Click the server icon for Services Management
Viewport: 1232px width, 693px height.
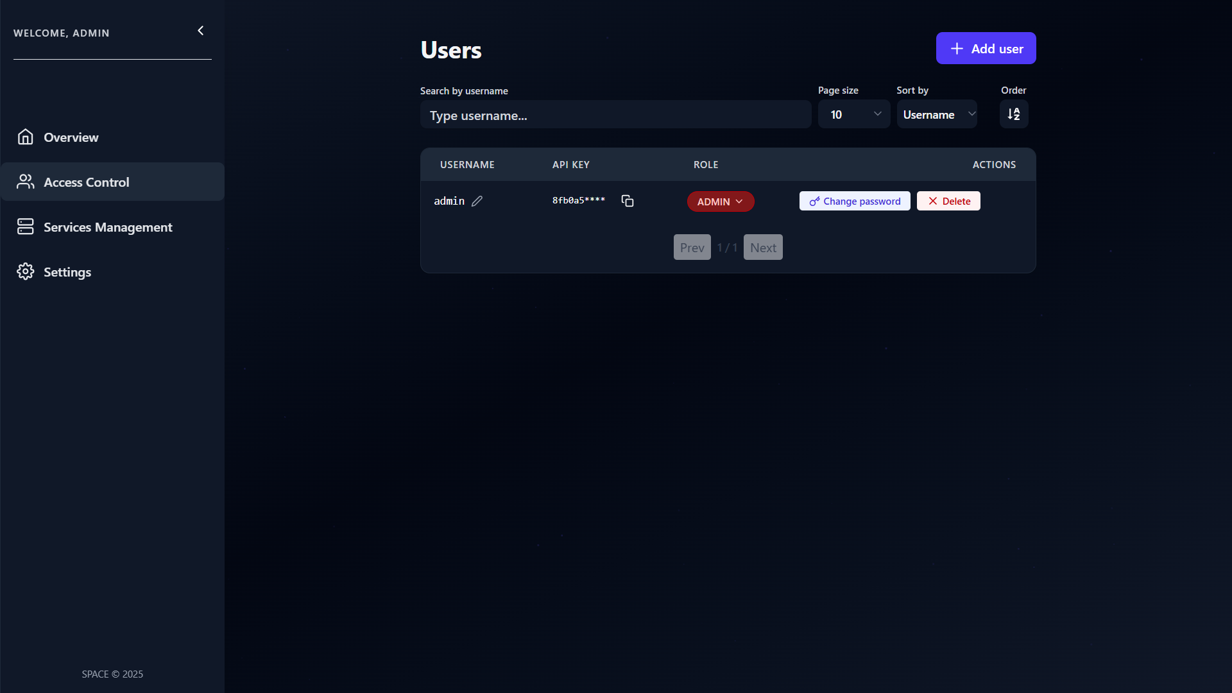[x=26, y=227]
